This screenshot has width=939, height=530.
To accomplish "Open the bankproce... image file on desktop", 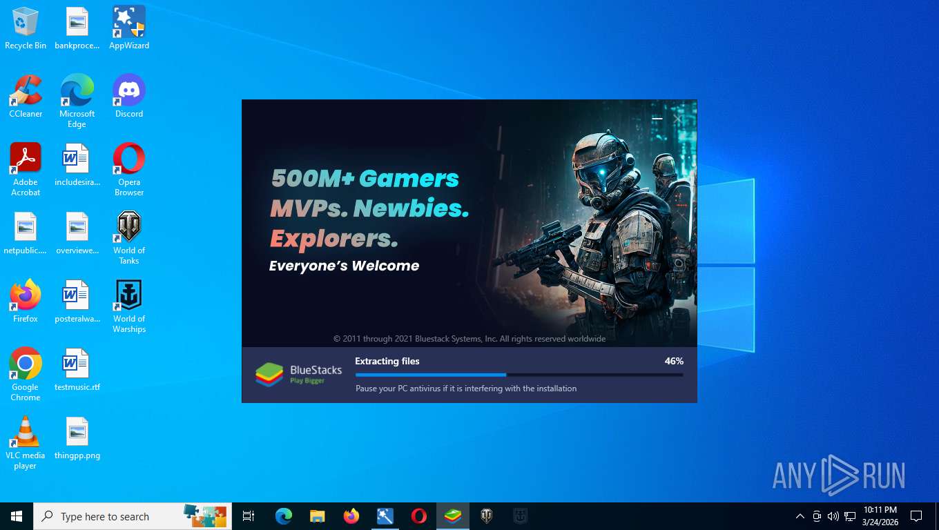I will coord(77,28).
